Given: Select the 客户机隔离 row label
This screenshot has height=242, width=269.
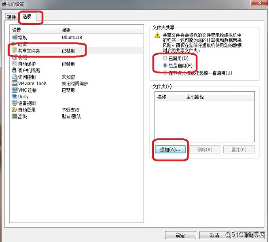Looking at the screenshot, I should point(29,70).
